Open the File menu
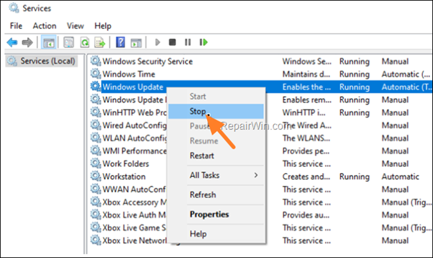This screenshot has height=258, width=433. 16,26
